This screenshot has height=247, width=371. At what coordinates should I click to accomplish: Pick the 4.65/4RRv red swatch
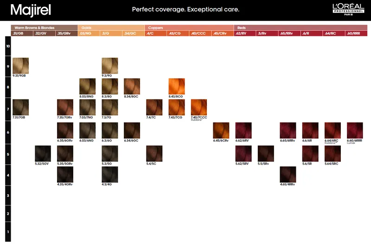288,174
